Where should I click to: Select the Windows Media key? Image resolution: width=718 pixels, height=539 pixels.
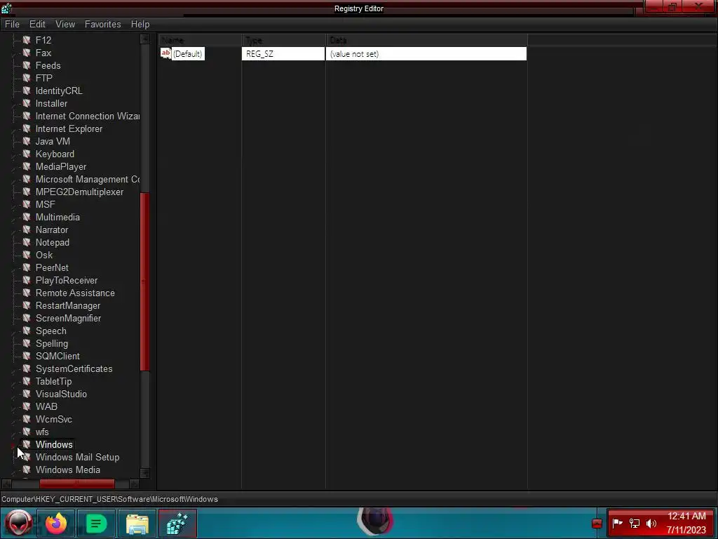(x=68, y=470)
